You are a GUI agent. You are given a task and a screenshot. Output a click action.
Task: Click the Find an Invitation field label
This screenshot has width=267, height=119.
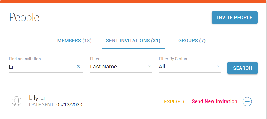[25, 59]
